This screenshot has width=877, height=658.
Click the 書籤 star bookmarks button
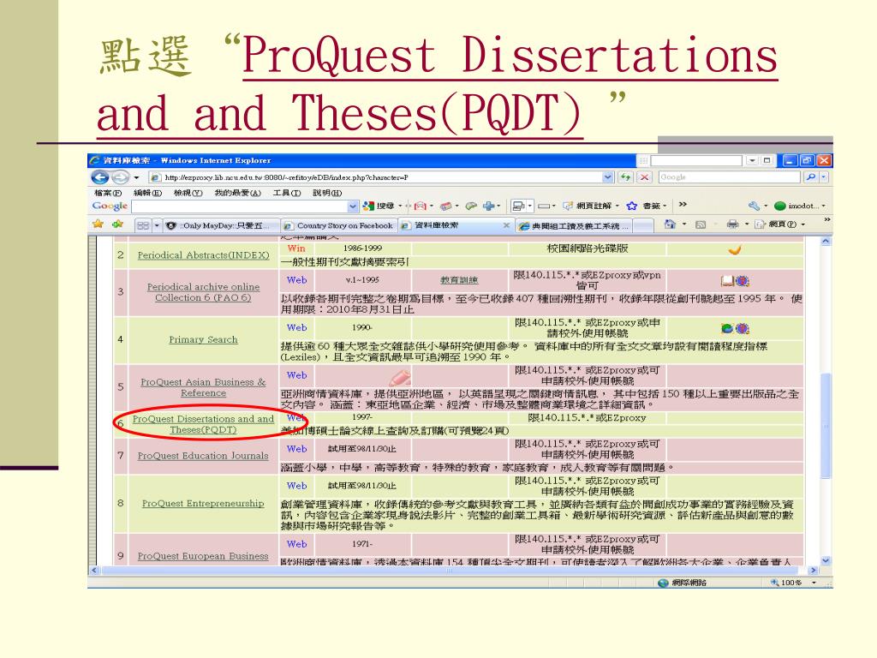[646, 206]
